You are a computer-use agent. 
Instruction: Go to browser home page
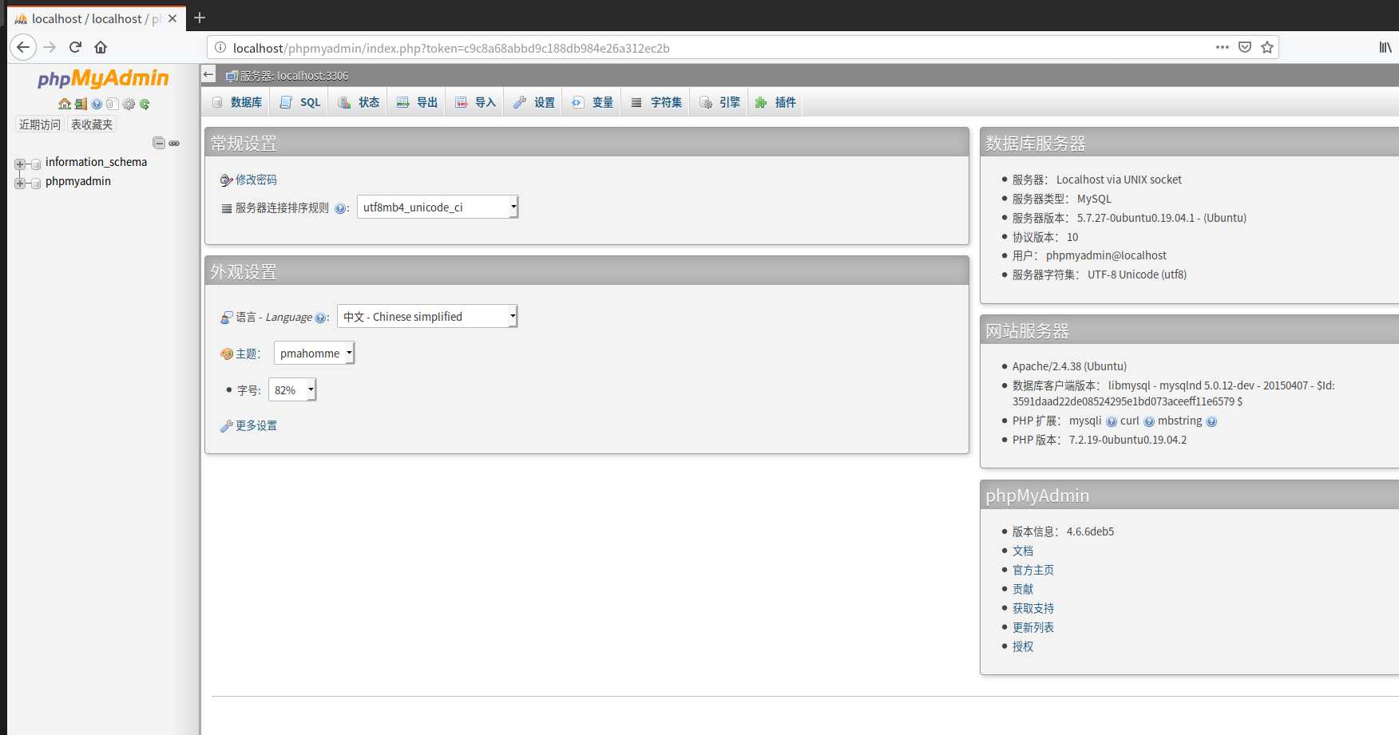101,47
